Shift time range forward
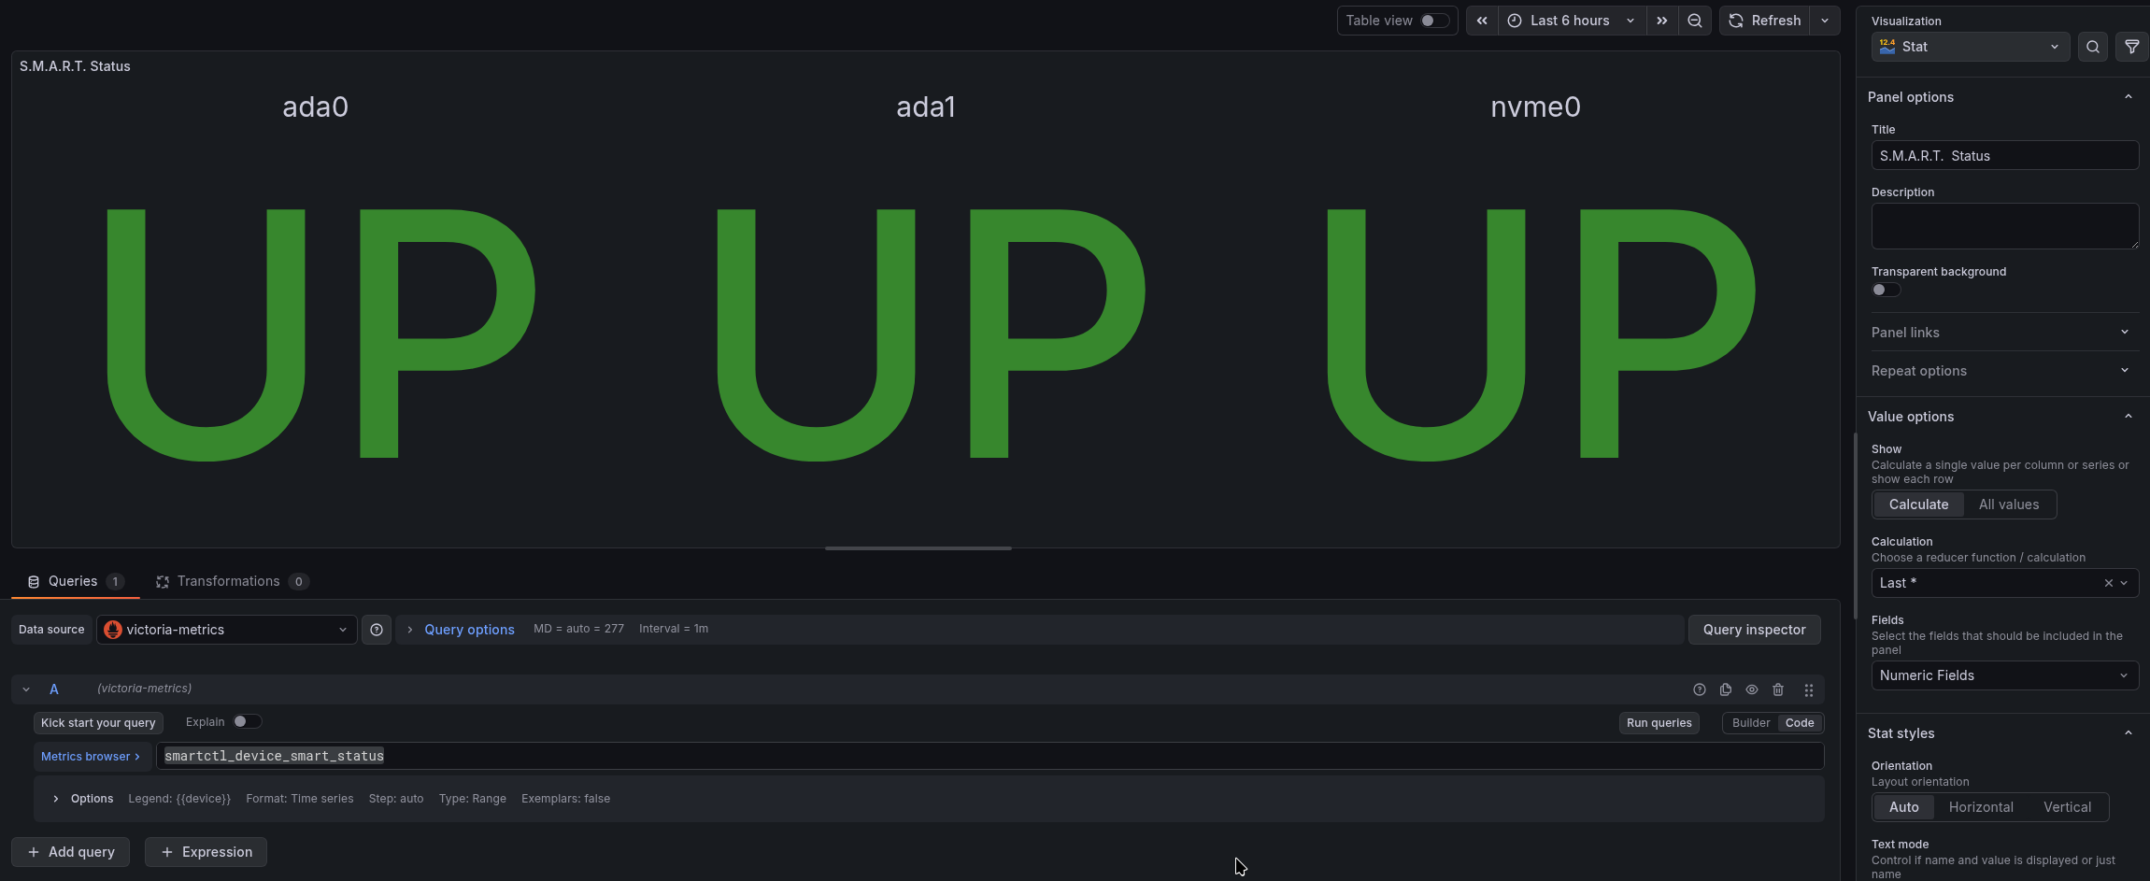This screenshot has height=881, width=2150. click(x=1661, y=21)
